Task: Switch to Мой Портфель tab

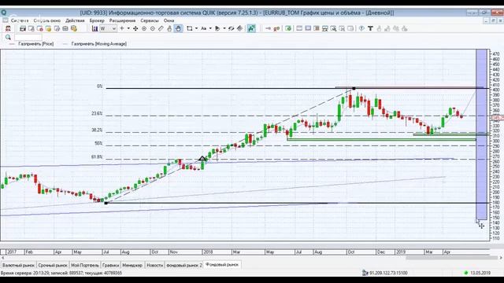Action: click(85, 266)
